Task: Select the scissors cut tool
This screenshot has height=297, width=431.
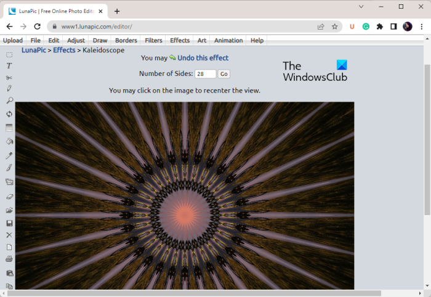Action: point(9,78)
